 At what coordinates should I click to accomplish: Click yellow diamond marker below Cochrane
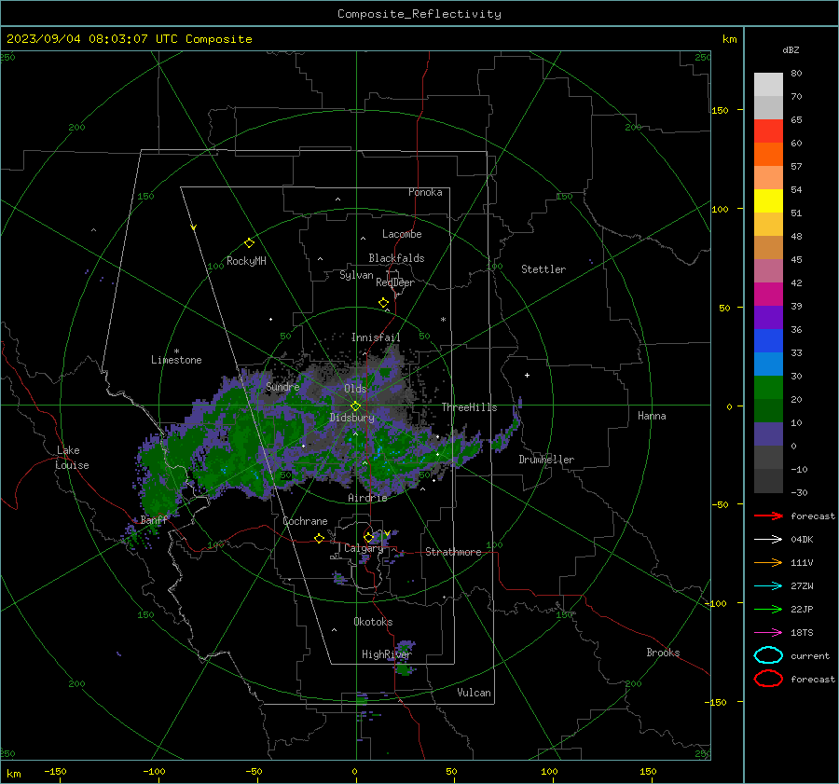point(320,538)
